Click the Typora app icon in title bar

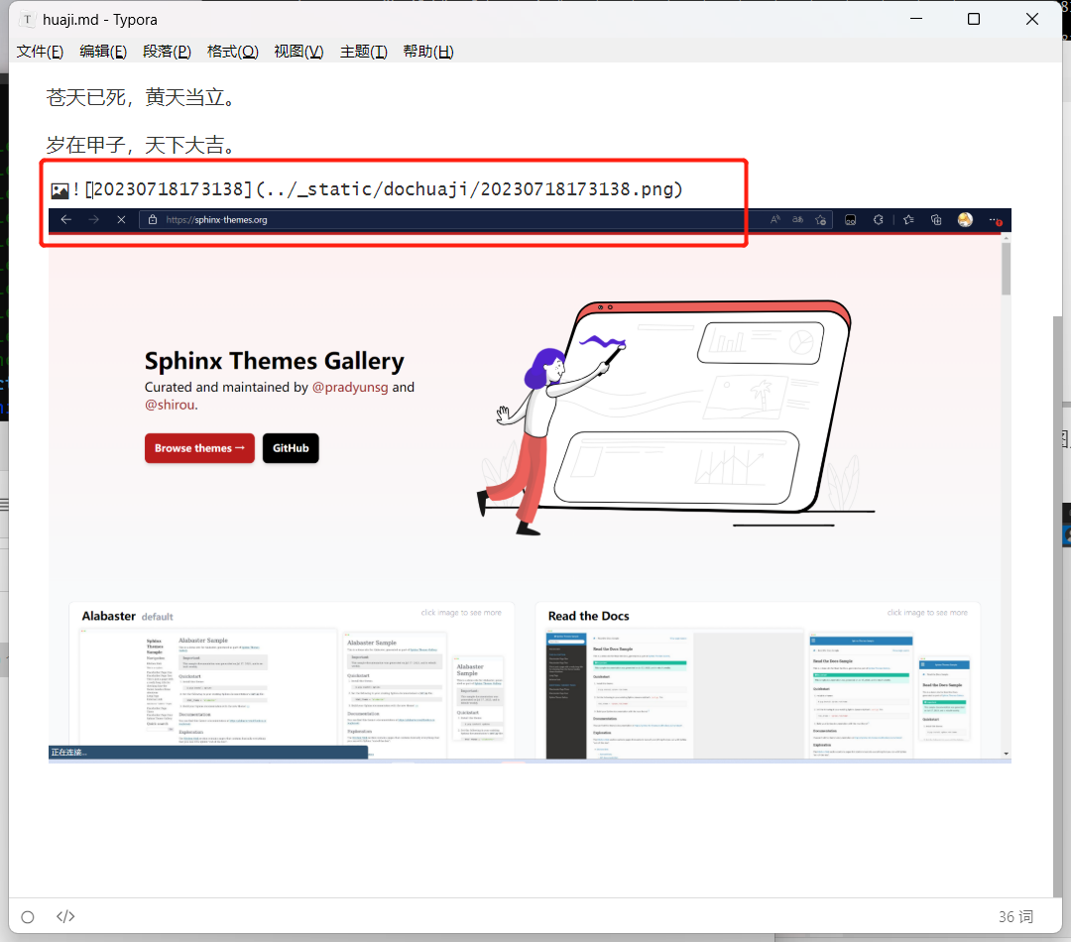pyautogui.click(x=27, y=20)
